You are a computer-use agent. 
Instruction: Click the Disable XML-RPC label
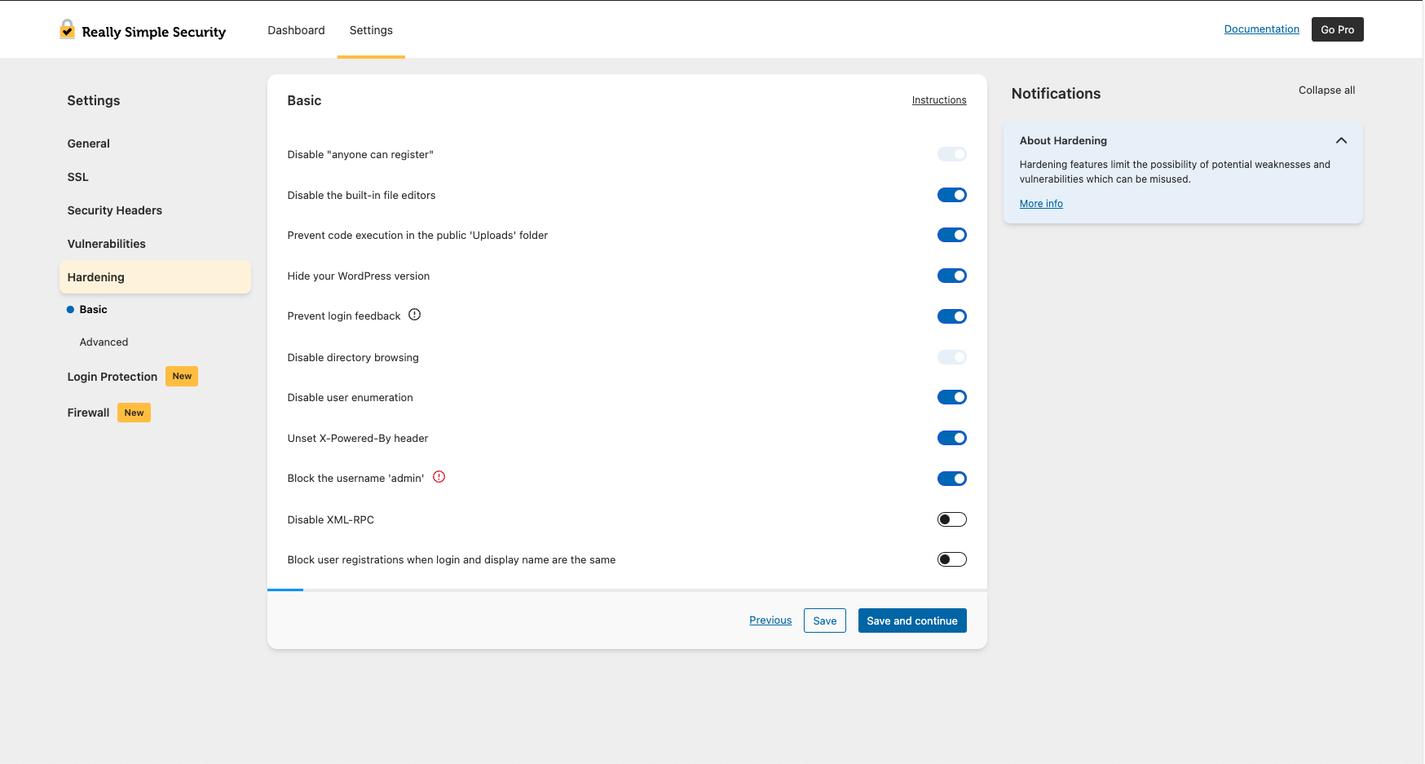[x=330, y=520]
